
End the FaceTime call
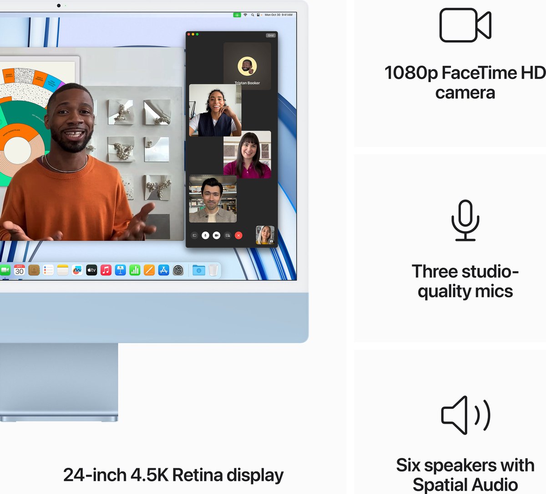238,235
